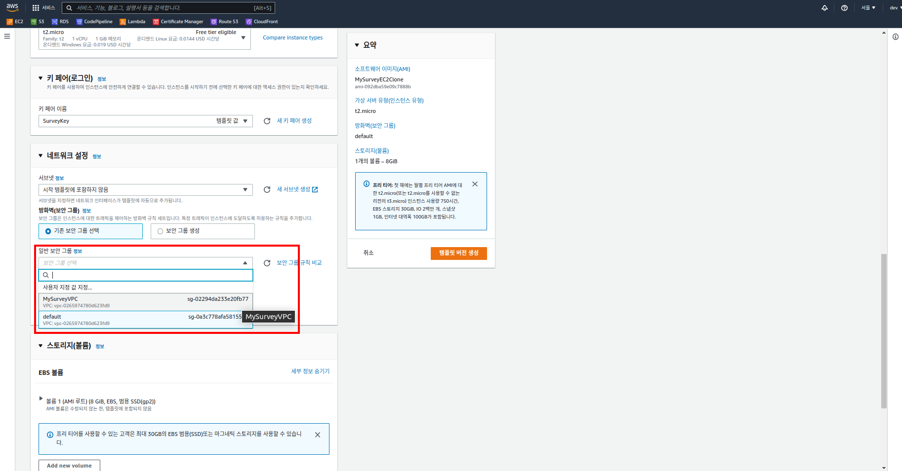Choose MySurveyVPC security group option
This screenshot has width=902, height=471.
coord(146,302)
